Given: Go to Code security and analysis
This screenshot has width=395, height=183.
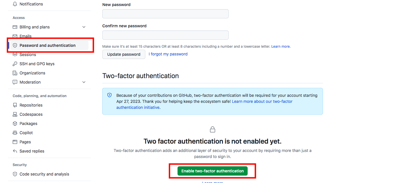Looking at the screenshot, I should click(44, 174).
